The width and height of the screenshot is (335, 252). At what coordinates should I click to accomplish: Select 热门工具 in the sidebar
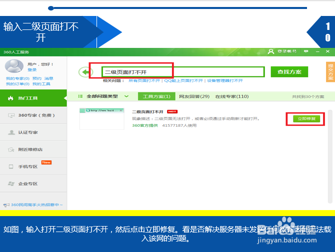click(x=33, y=98)
